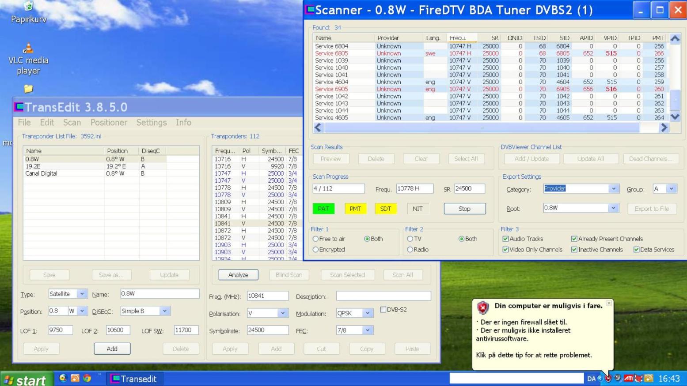
Task: Open the desktop folder icon below VLC
Action: click(28, 89)
